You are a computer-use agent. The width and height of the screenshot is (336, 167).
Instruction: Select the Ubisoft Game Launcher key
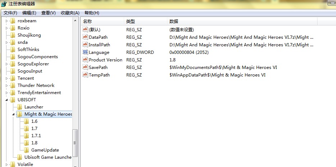pyautogui.click(x=48, y=157)
